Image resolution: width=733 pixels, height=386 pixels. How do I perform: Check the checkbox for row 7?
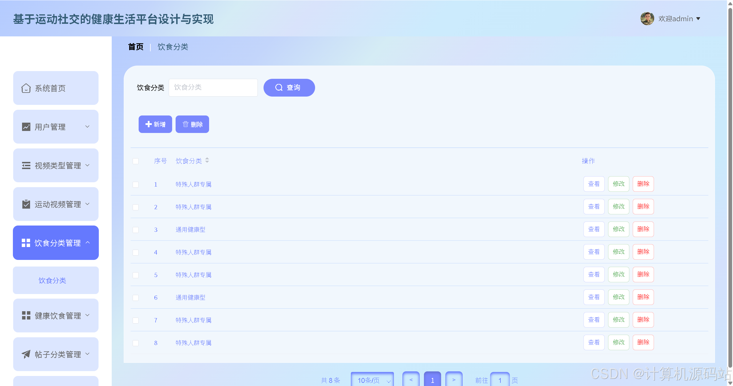click(136, 320)
